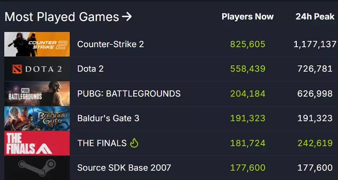Image resolution: width=338 pixels, height=180 pixels.
Task: Open the Most Played Games heading link
Action: 62,17
